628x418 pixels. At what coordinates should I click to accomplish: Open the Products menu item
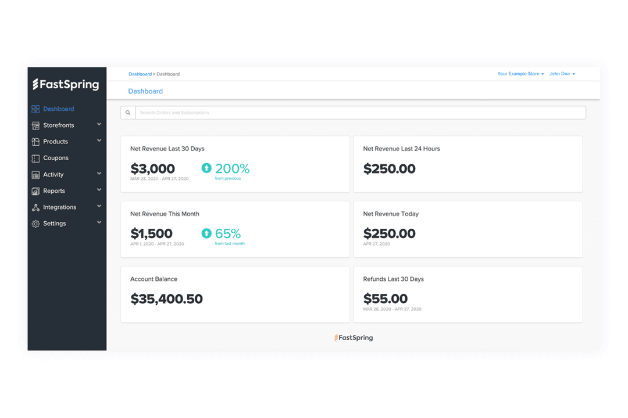tap(56, 142)
